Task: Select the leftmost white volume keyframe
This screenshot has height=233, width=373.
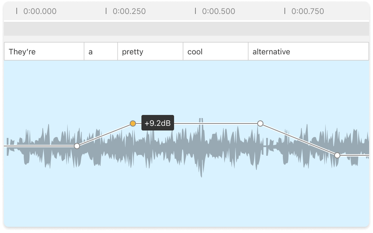Action: coord(77,146)
